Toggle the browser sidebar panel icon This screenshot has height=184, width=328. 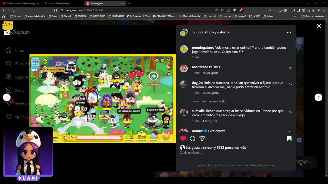(298, 10)
